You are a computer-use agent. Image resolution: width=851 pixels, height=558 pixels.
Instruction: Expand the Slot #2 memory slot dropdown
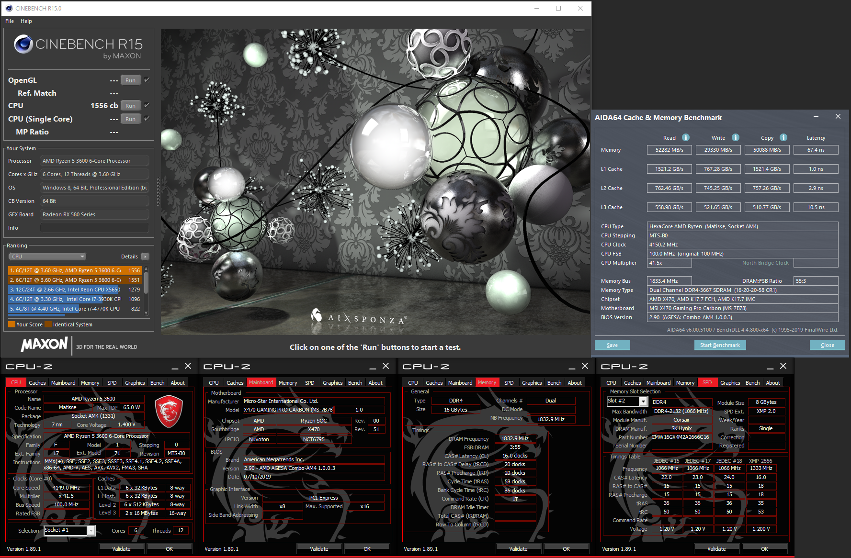(643, 402)
